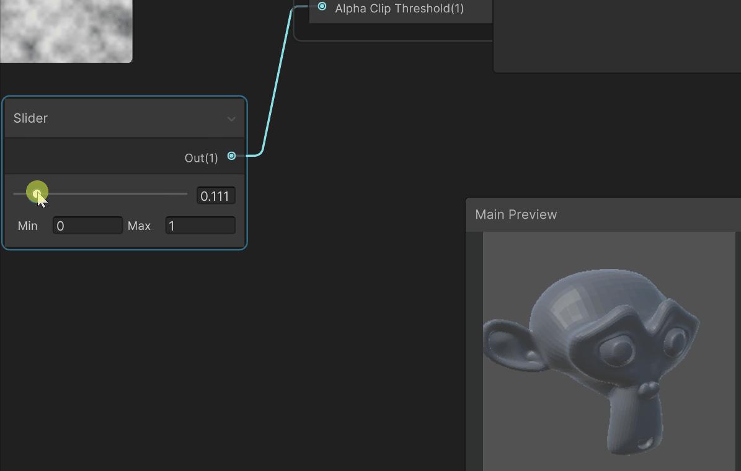Viewport: 741px width, 471px height.
Task: Toggle the Out(1) port connection state
Action: (231, 156)
